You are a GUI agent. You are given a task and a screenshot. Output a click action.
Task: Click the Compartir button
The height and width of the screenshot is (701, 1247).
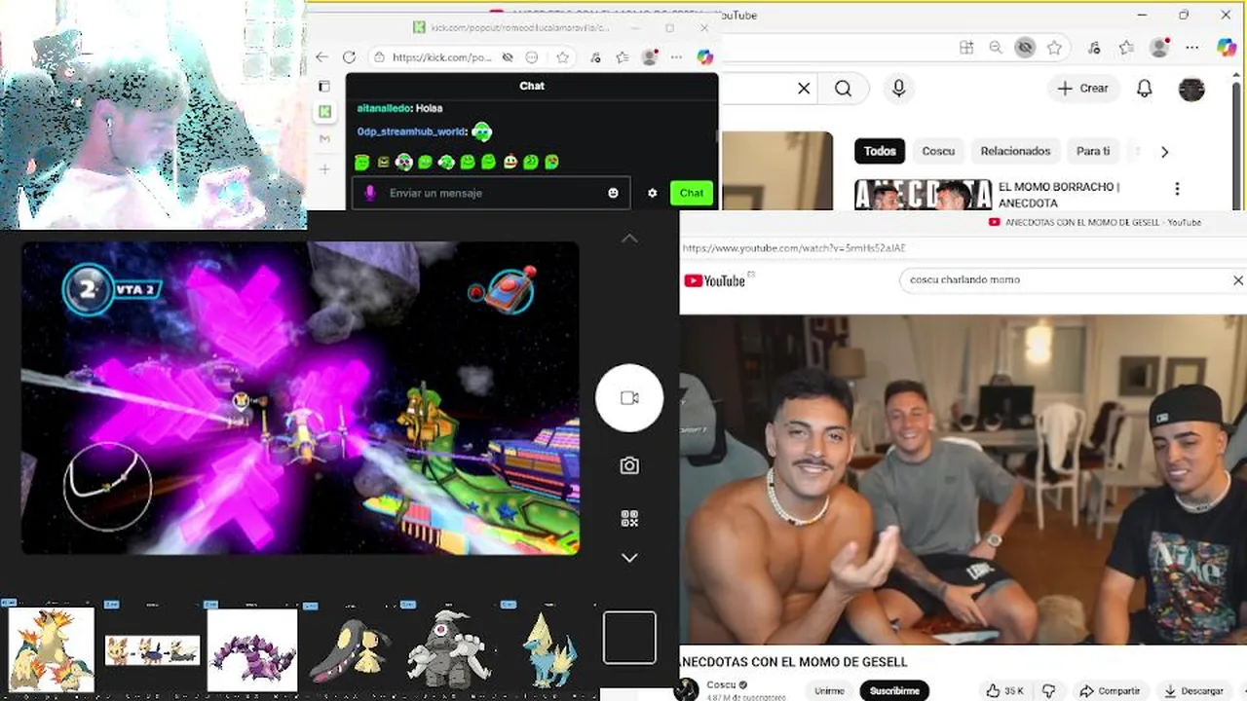click(x=1109, y=690)
